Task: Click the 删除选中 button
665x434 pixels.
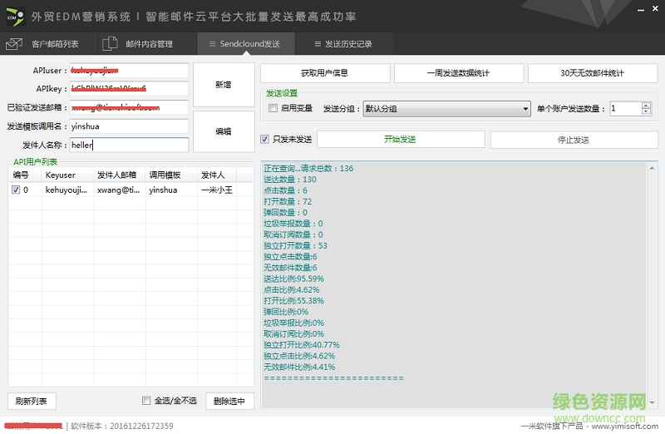Action: 229,402
